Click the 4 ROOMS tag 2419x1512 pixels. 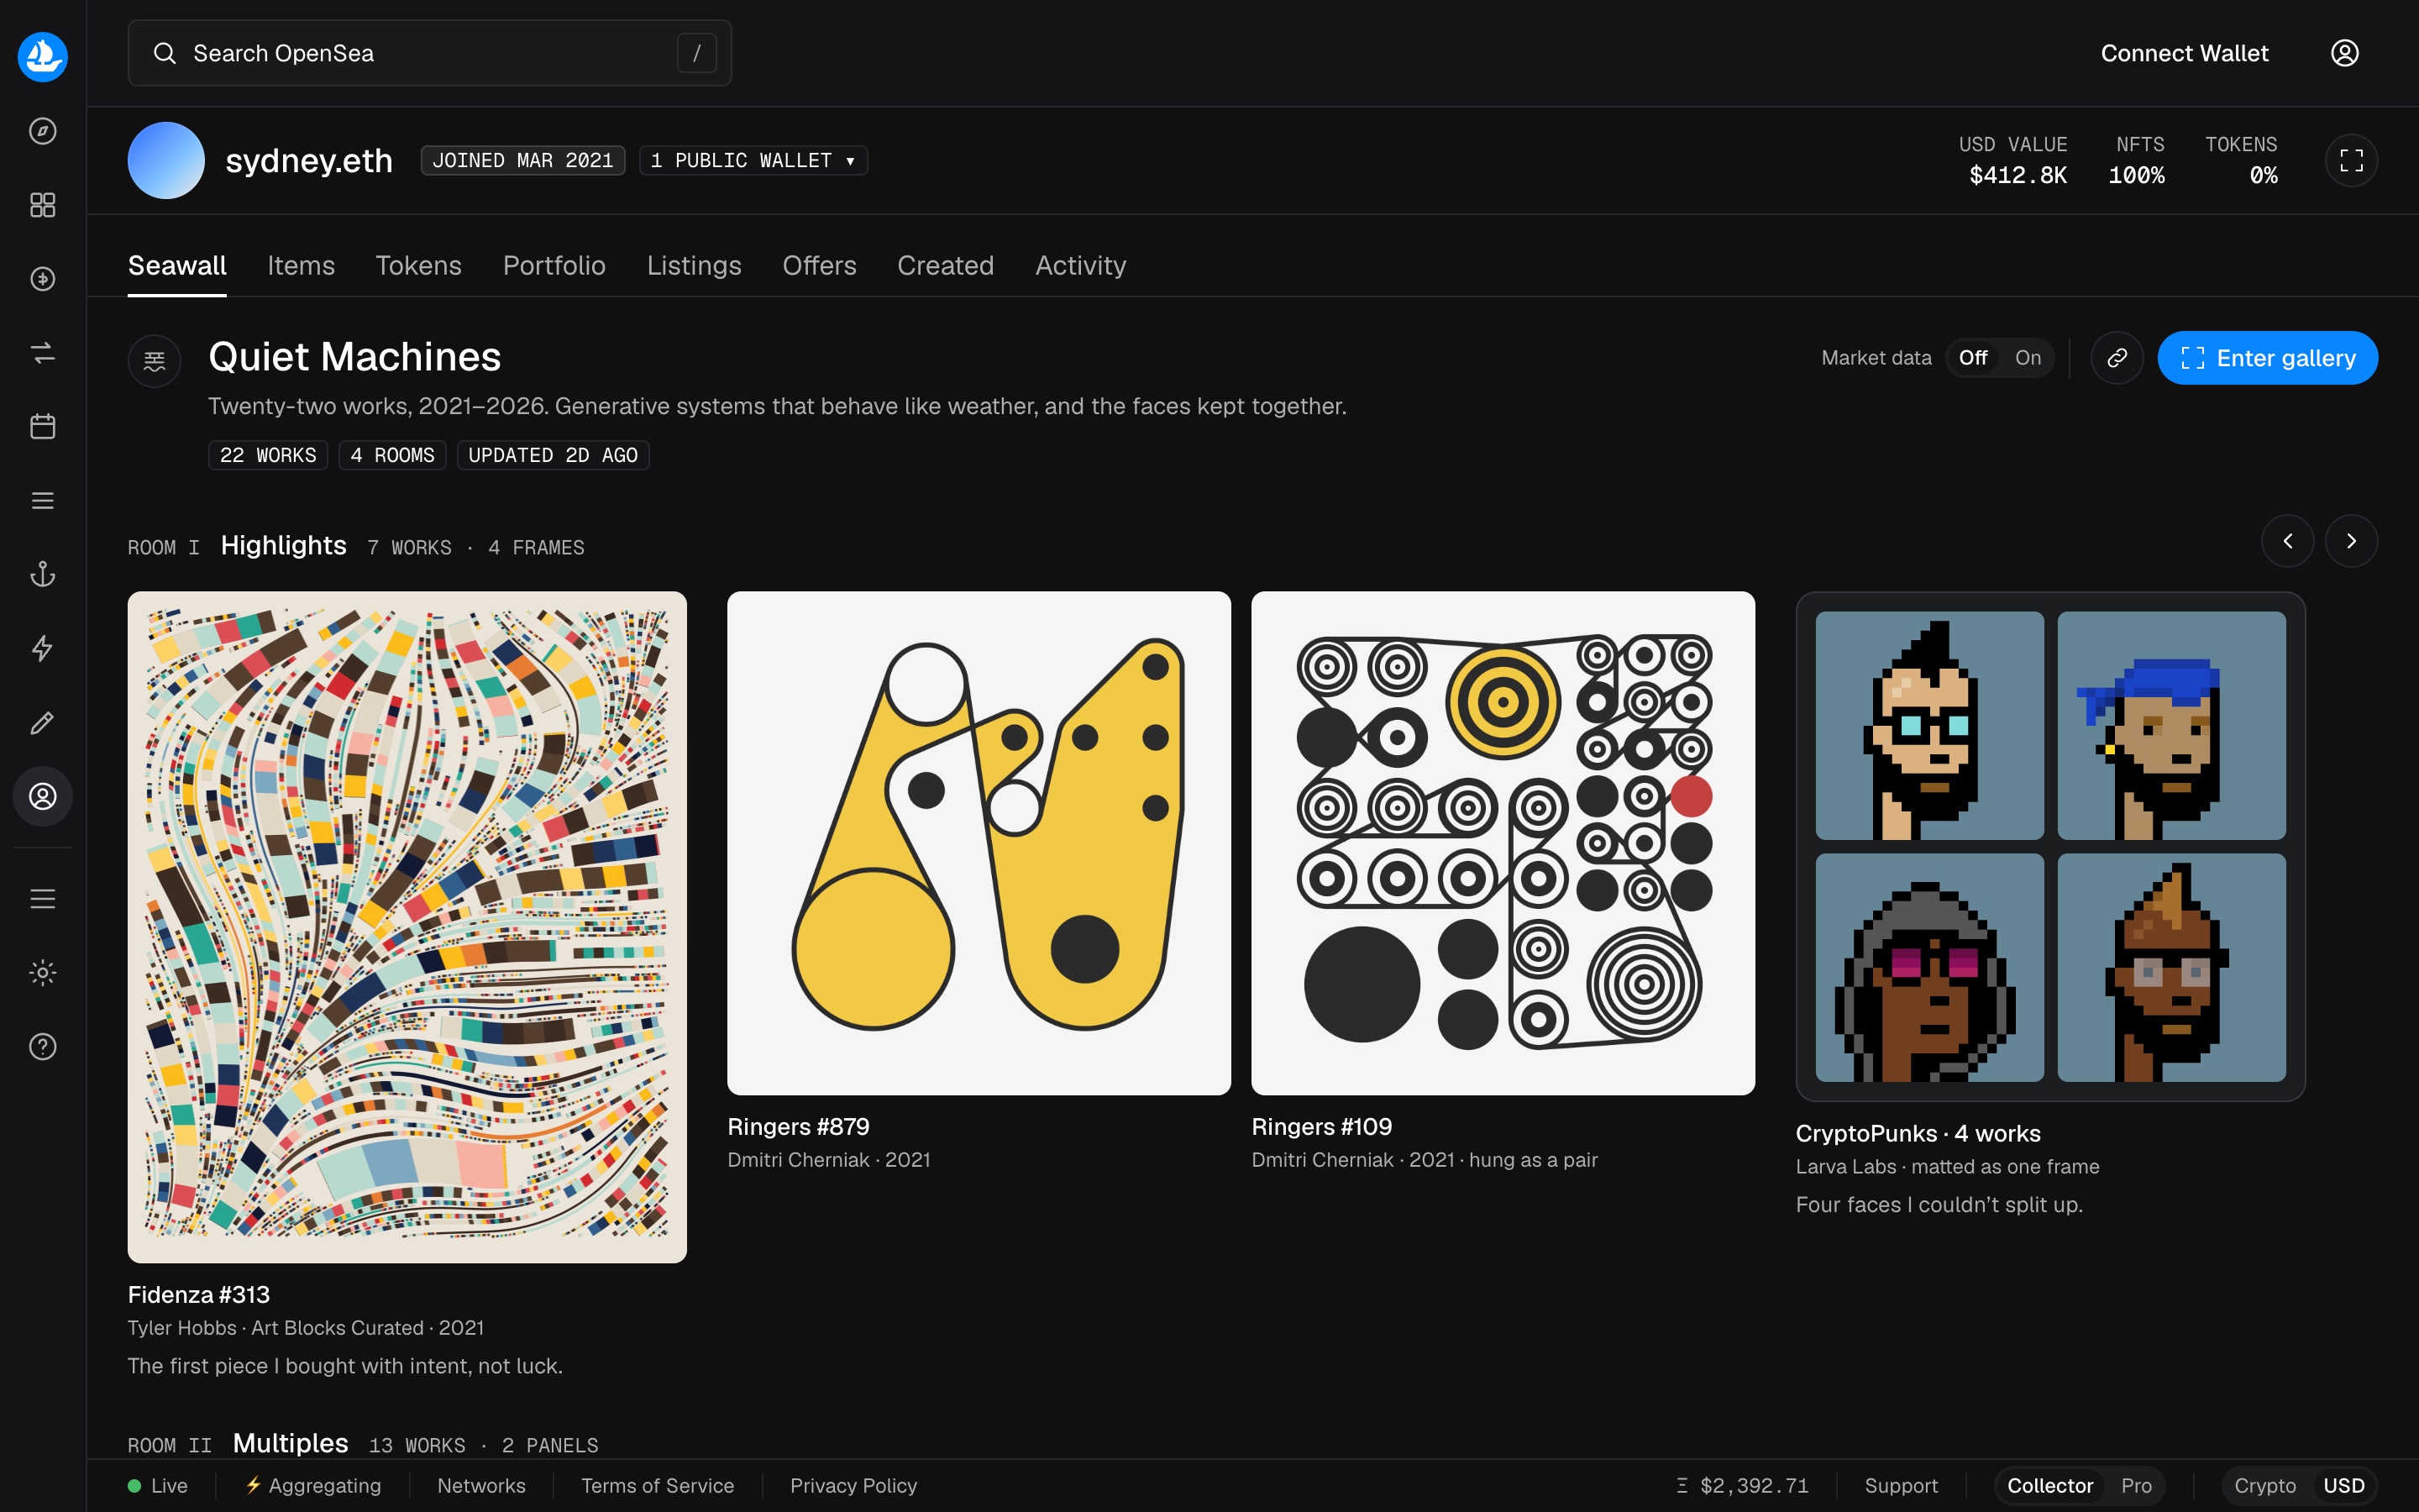coord(392,455)
